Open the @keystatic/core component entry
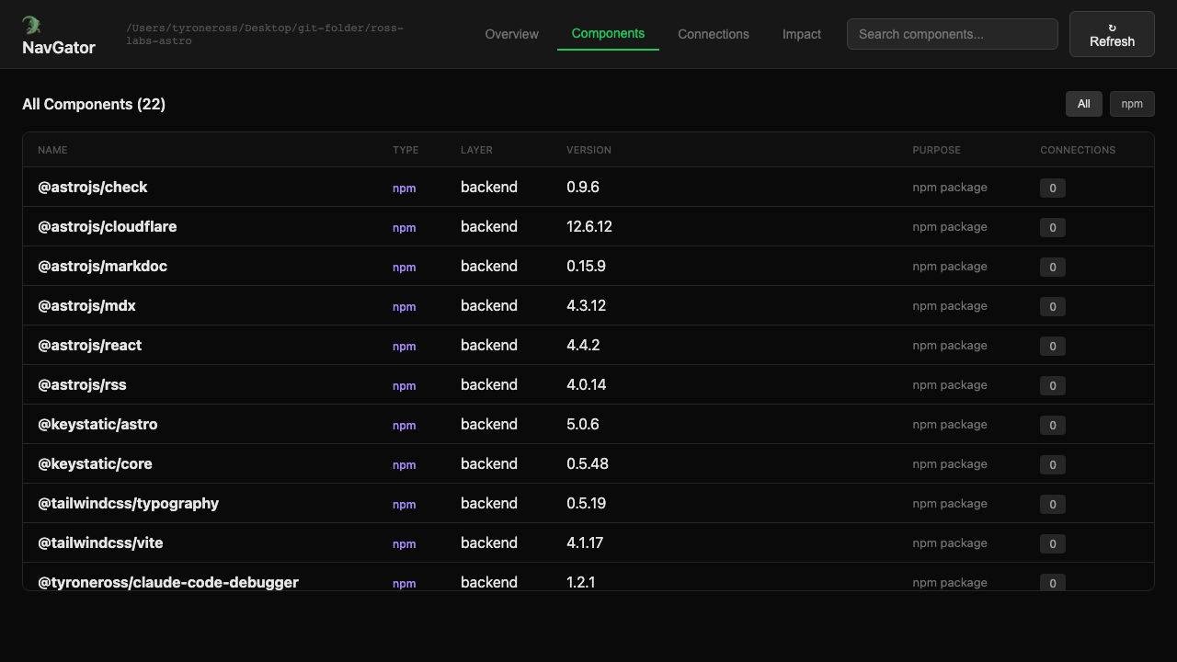The width and height of the screenshot is (1177, 662). pyautogui.click(x=95, y=463)
